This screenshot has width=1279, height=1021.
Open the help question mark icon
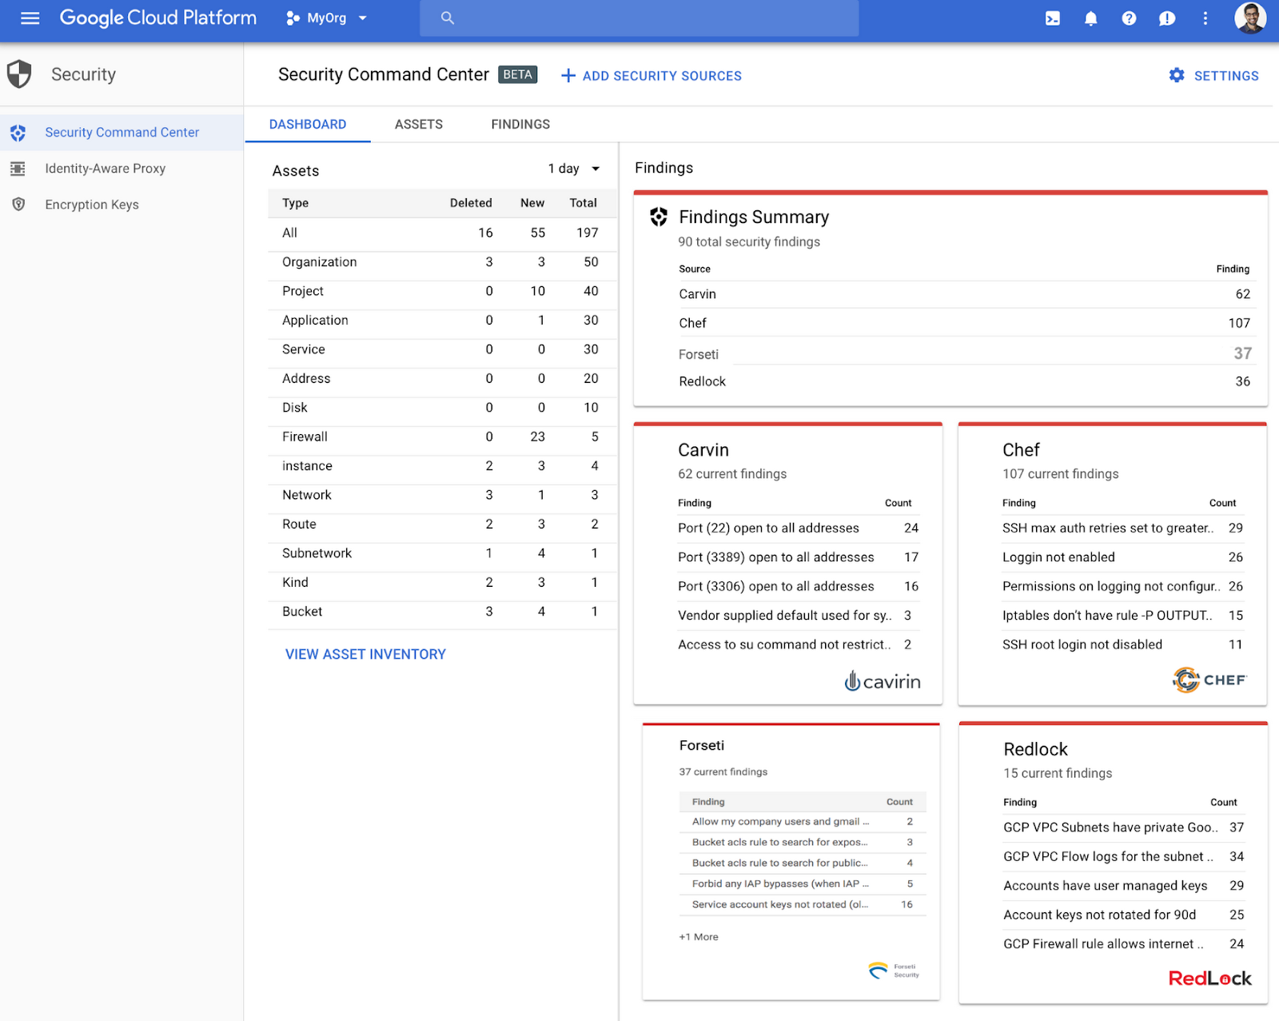(1129, 18)
